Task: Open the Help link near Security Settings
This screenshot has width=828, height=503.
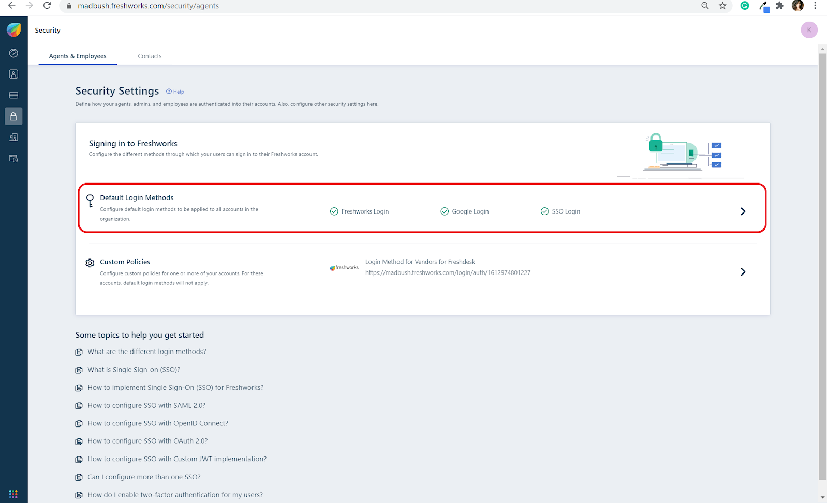Action: coord(175,92)
